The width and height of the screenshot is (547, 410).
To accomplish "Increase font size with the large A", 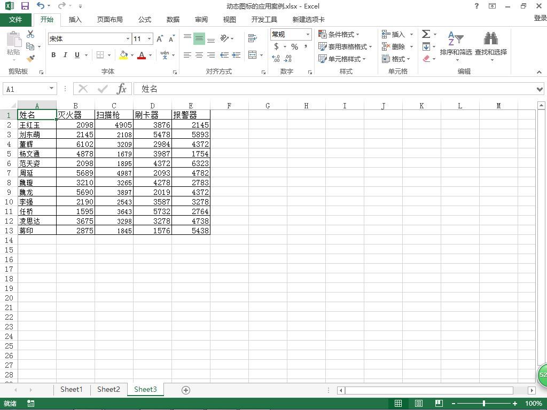I will [160, 38].
